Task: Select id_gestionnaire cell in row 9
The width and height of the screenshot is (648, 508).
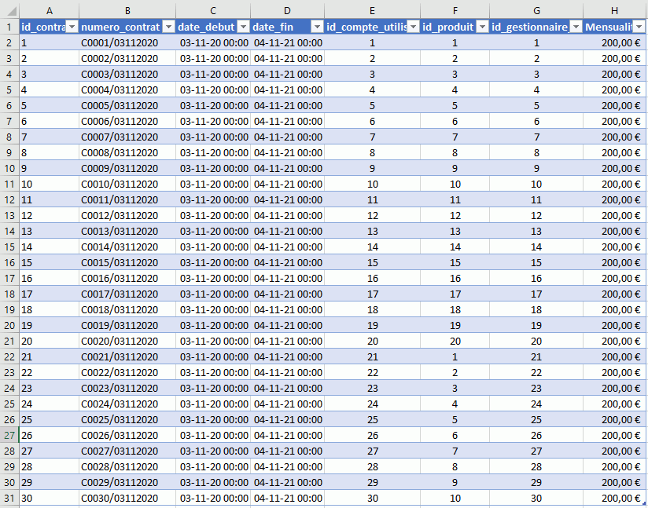Action: [x=536, y=152]
